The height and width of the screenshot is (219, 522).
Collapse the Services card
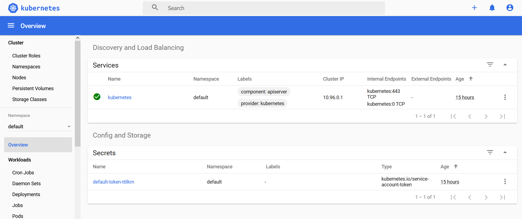point(505,65)
